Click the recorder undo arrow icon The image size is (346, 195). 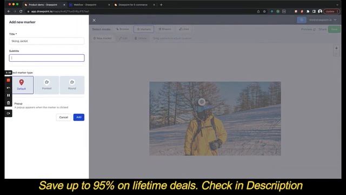pyautogui.click(x=9, y=88)
